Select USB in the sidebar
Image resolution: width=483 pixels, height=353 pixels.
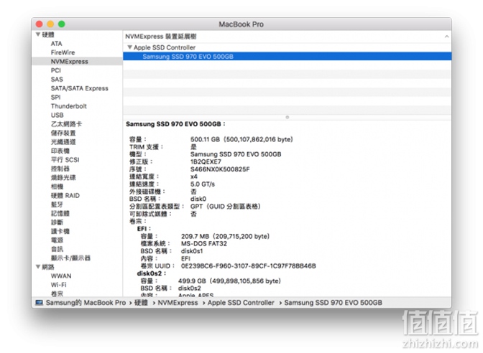(57, 115)
